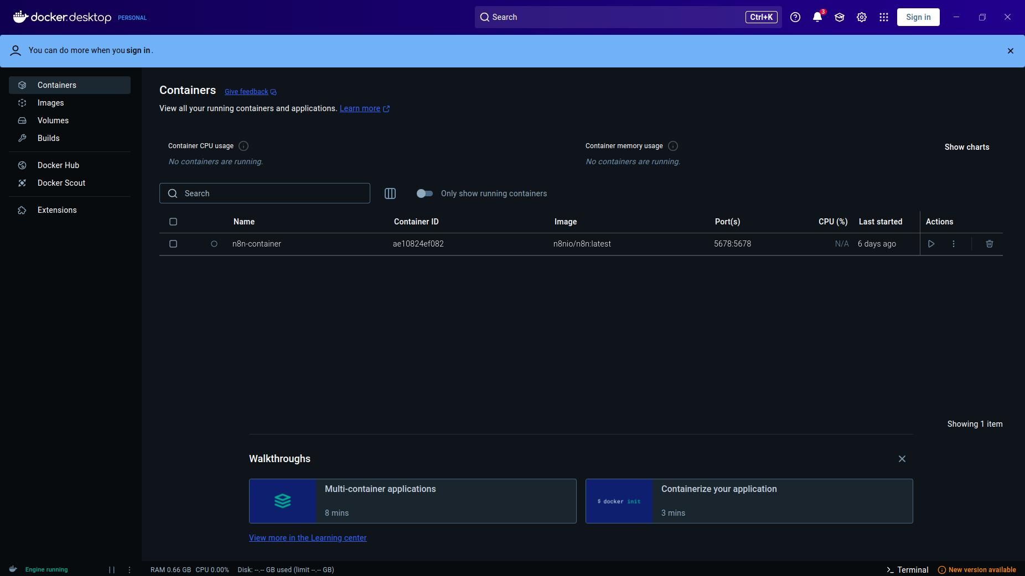Open Docker Scout from the sidebar
The height and width of the screenshot is (576, 1025).
coord(61,183)
